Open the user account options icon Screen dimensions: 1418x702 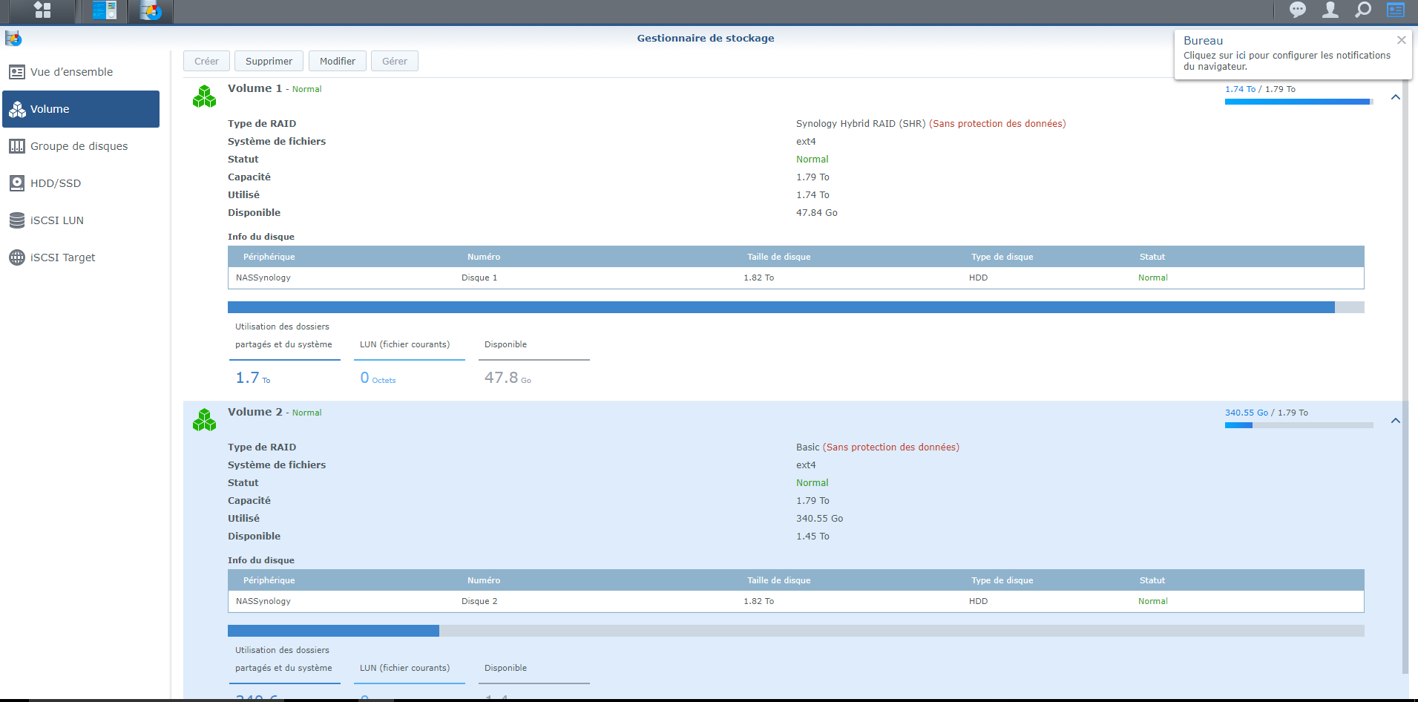point(1330,10)
